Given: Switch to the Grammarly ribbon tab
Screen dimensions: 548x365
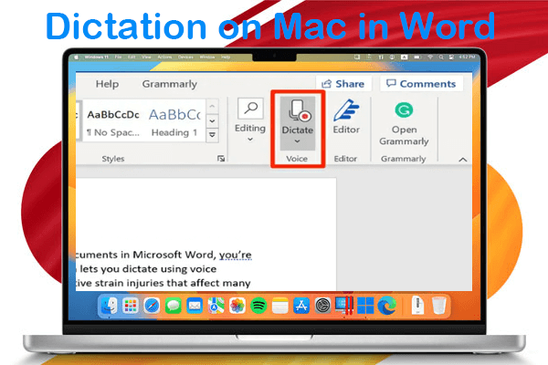Looking at the screenshot, I should point(170,84).
